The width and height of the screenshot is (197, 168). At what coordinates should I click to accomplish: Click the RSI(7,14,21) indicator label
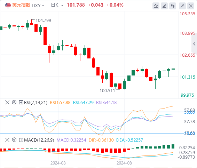coord(36,103)
